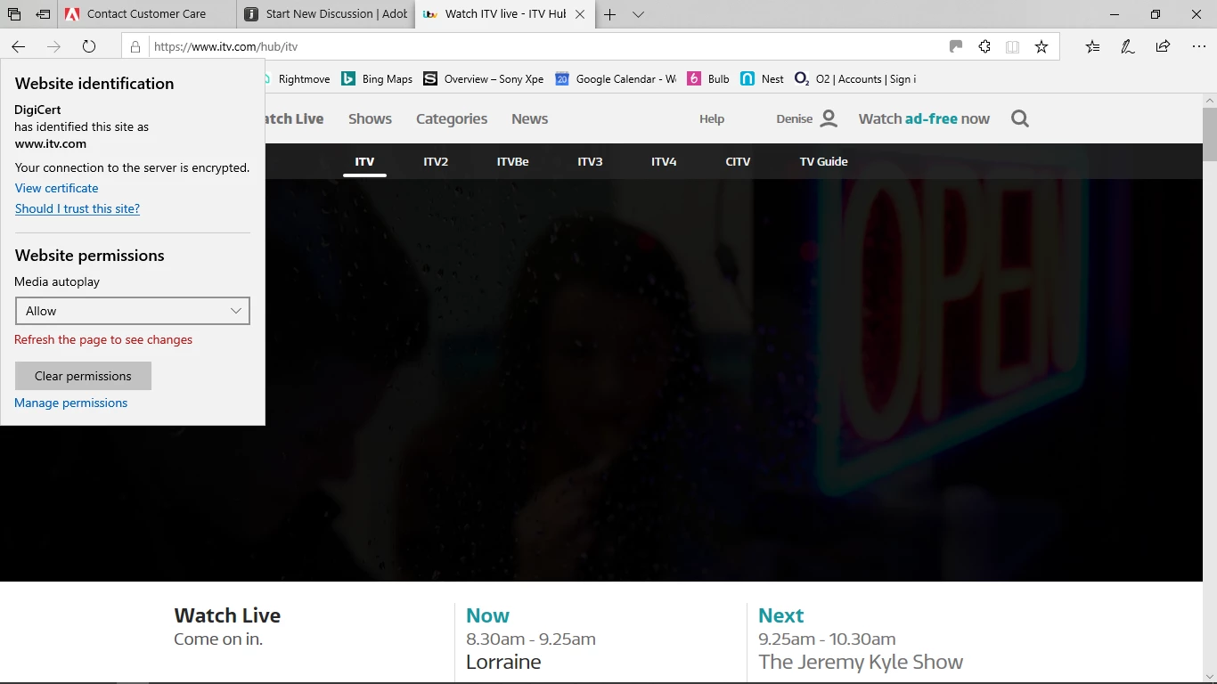Open Settings and more ellipsis menu
The image size is (1217, 684).
pos(1198,47)
